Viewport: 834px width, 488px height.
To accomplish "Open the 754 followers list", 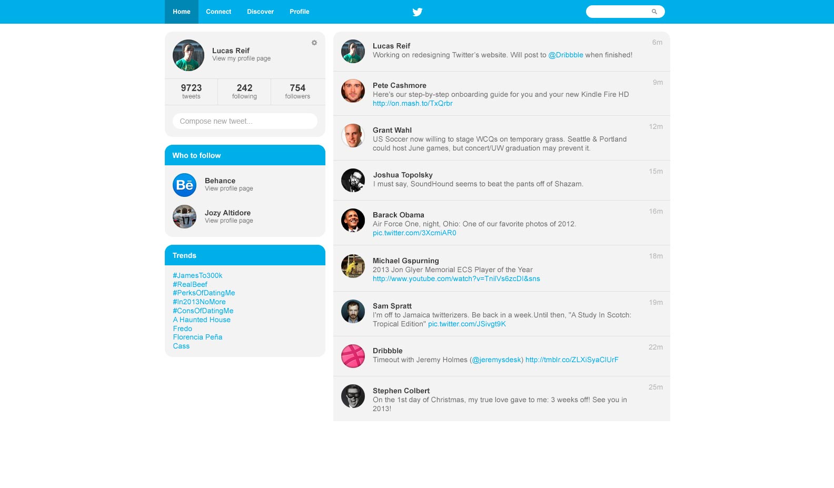I will point(297,91).
